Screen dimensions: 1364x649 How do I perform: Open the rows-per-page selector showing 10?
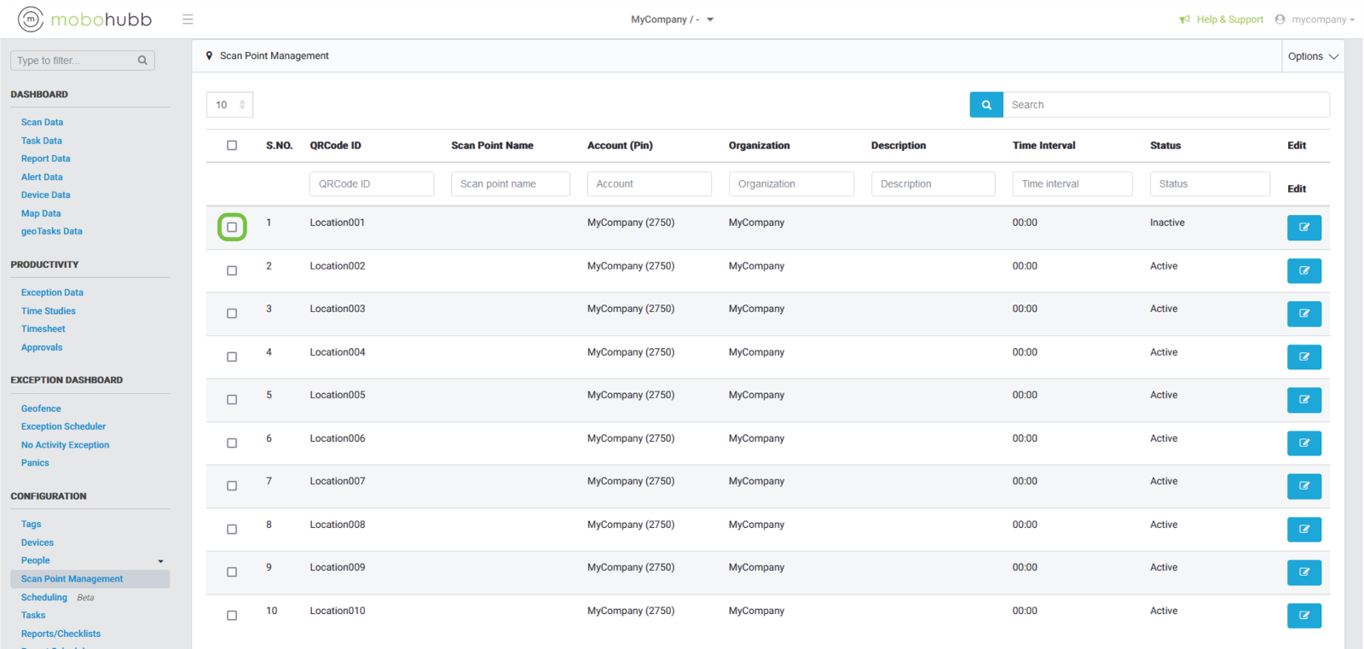click(229, 105)
